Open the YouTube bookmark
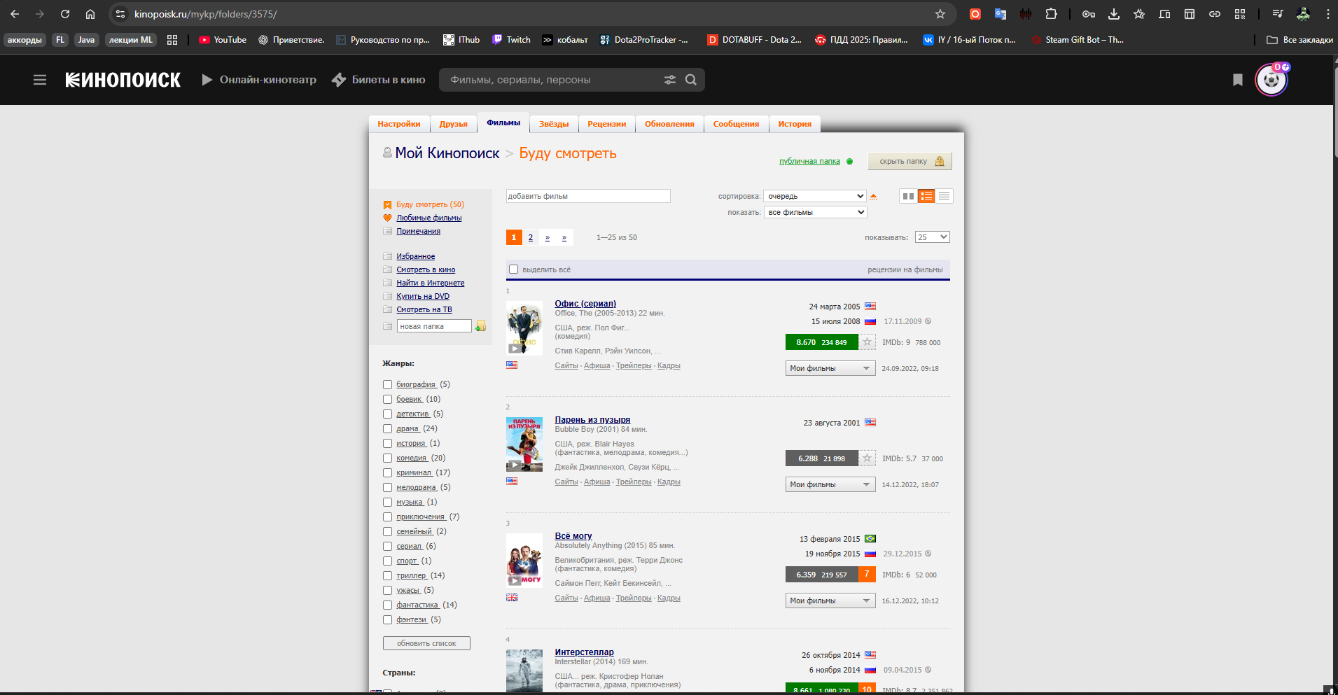 point(223,40)
